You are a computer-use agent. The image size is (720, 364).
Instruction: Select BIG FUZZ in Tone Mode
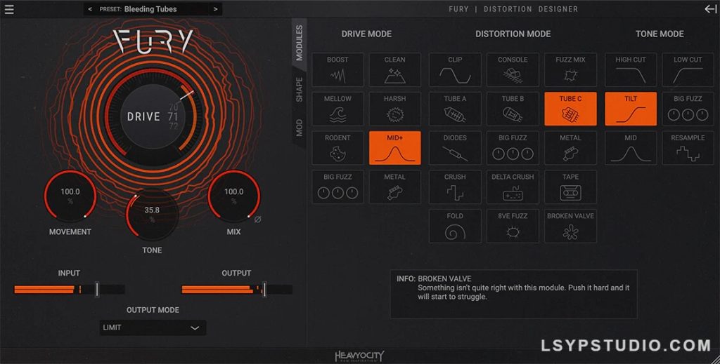coord(688,109)
